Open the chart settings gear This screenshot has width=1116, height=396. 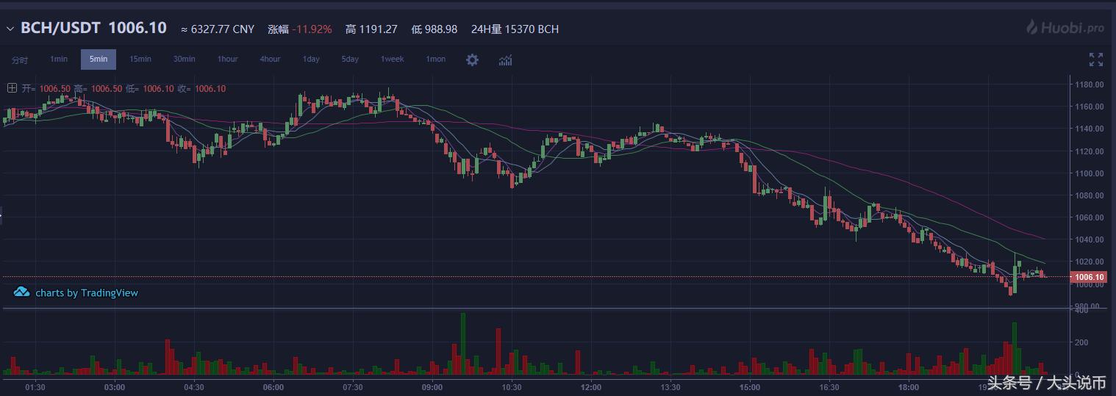pyautogui.click(x=472, y=60)
